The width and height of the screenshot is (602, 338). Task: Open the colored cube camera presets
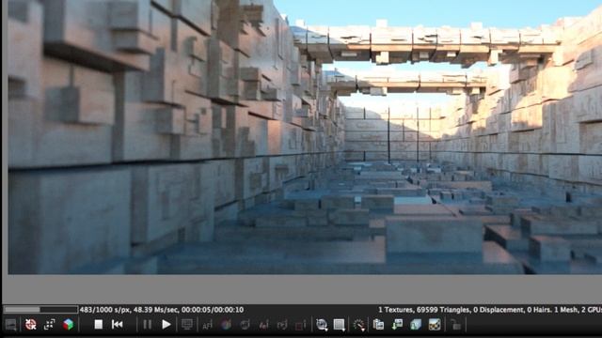(68, 325)
